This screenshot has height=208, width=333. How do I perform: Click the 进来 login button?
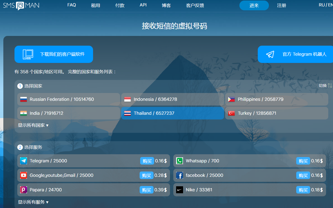tap(254, 6)
